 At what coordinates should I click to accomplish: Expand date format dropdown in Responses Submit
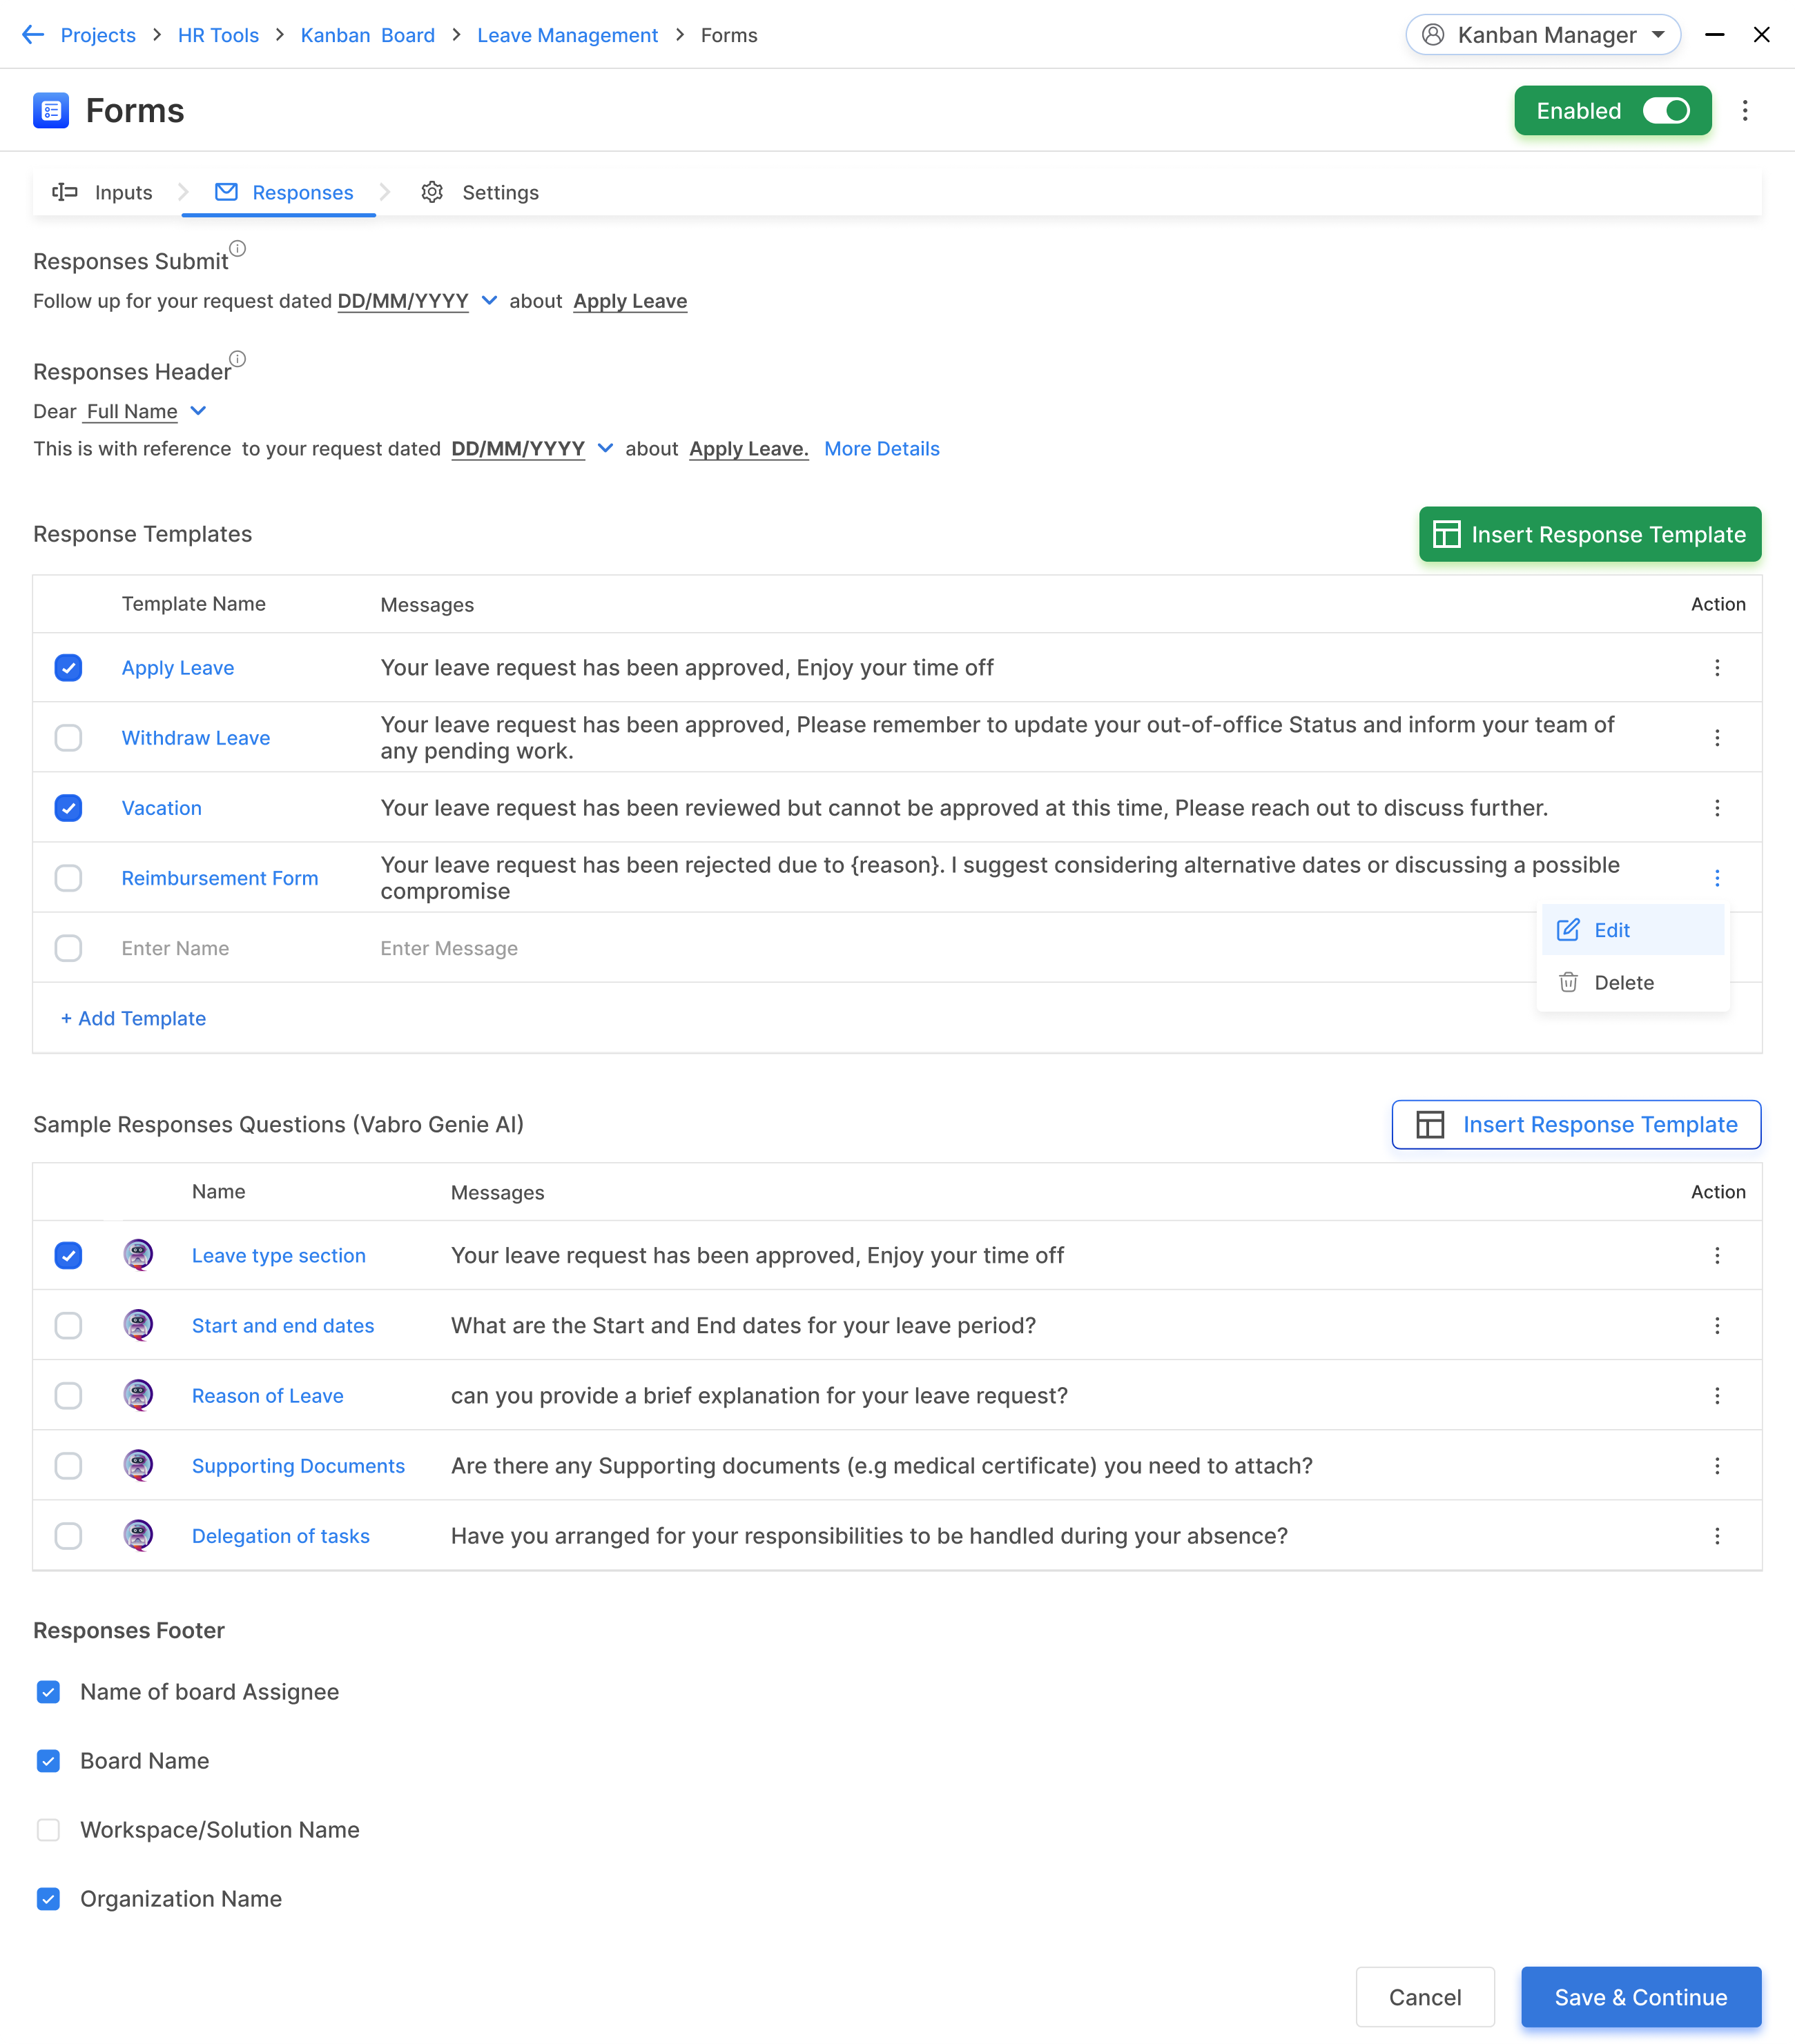pos(489,300)
